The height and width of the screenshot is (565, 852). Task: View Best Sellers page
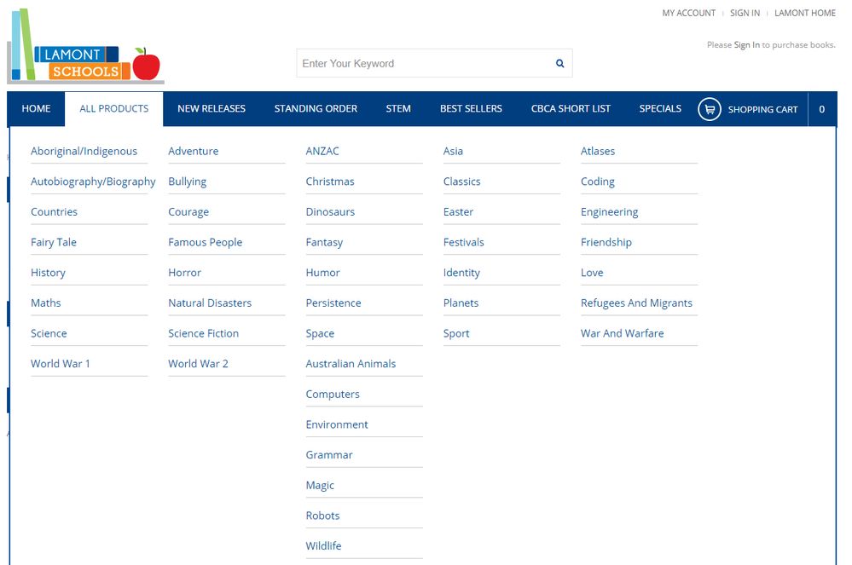tap(471, 109)
